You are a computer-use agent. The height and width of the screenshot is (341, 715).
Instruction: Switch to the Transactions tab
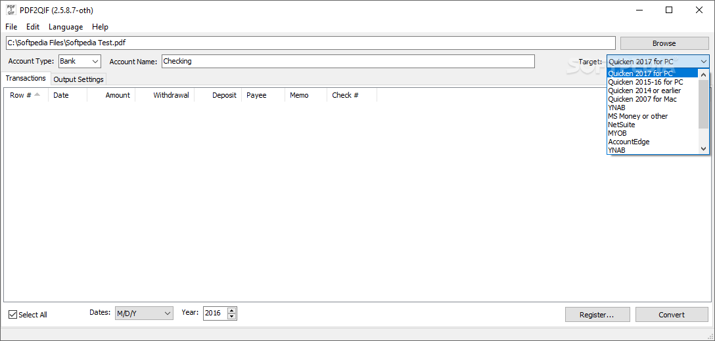click(x=26, y=78)
